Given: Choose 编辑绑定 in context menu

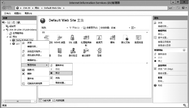Looking at the screenshot, I should click(35, 60).
